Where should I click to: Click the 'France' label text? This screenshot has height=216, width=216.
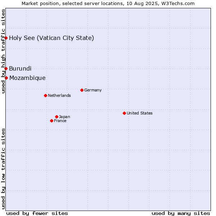pyautogui.click(x=60, y=121)
